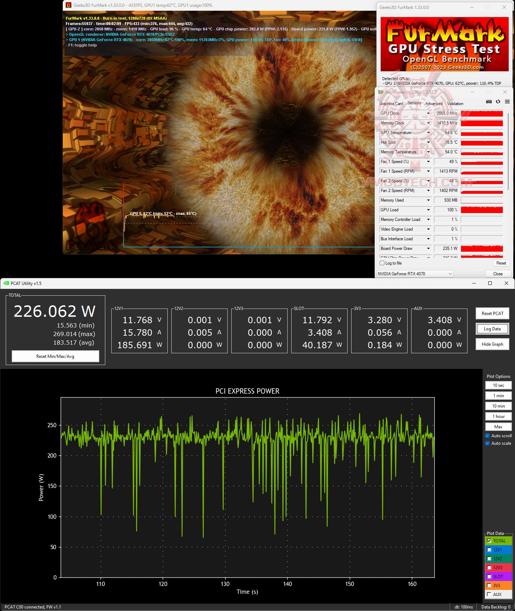515x611 pixels.
Task: Enable Log to file in GPU-Z
Action: pos(382,263)
